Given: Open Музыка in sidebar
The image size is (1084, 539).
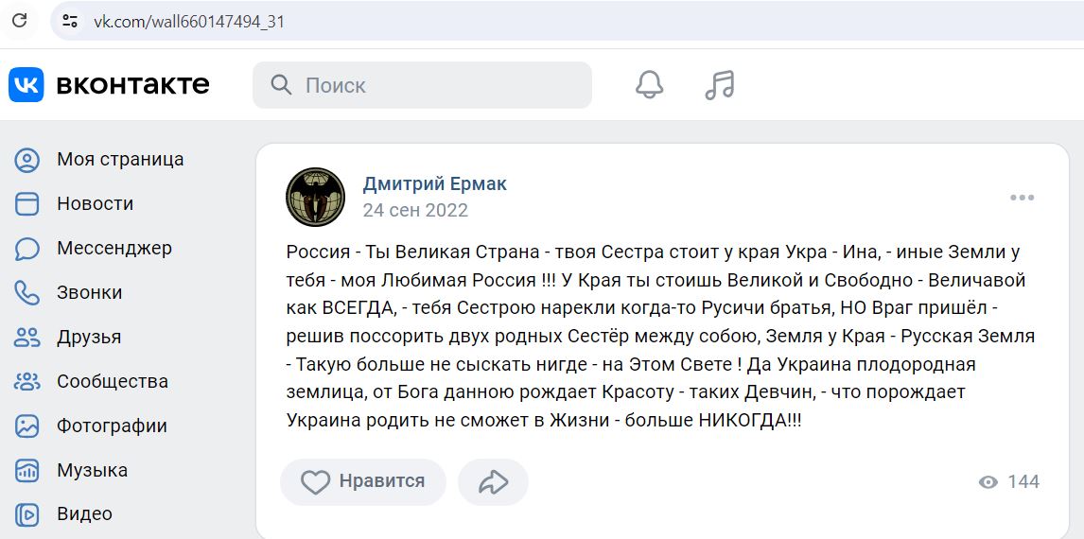Looking at the screenshot, I should (x=71, y=471).
